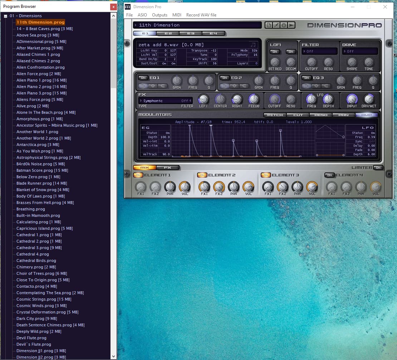This screenshot has width=397, height=360.
Task: Select EQ 3 low-shelf shape icon
Action: [x=307, y=86]
